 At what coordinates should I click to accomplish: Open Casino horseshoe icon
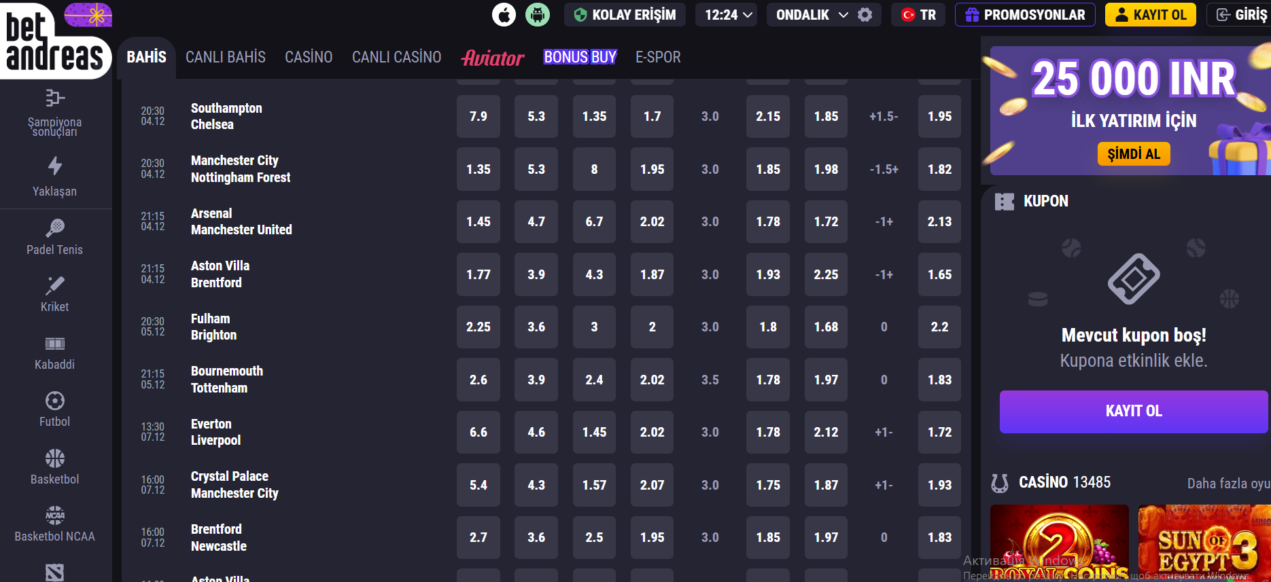1000,483
